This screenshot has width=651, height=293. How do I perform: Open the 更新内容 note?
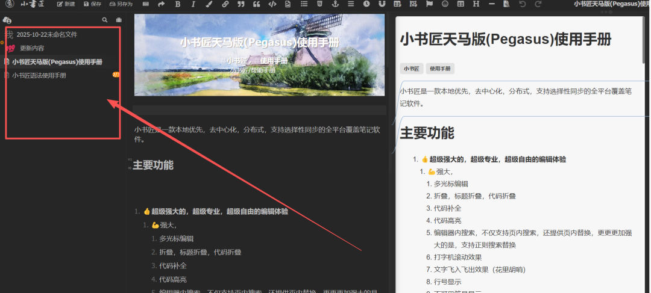click(x=32, y=48)
